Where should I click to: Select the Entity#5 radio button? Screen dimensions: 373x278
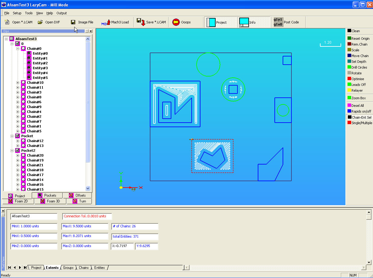tap(29, 78)
